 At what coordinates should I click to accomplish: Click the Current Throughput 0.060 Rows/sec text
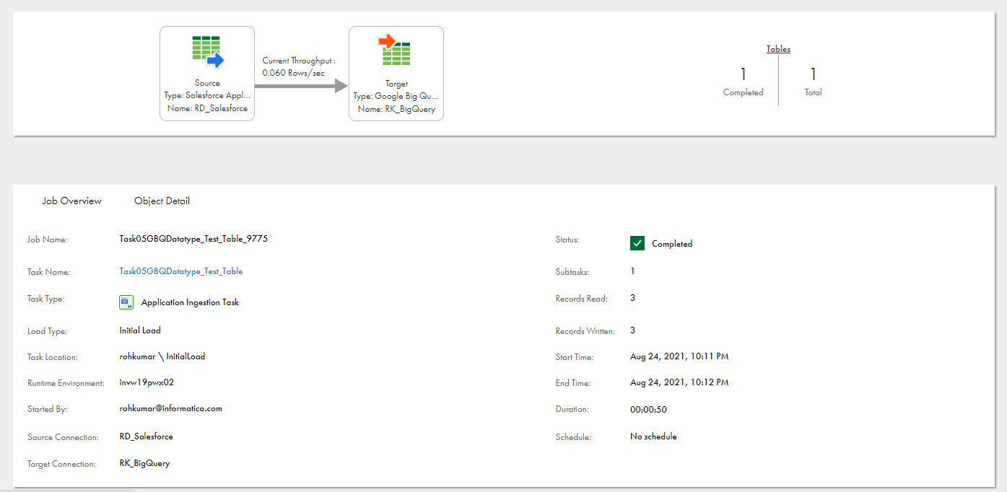(x=299, y=67)
